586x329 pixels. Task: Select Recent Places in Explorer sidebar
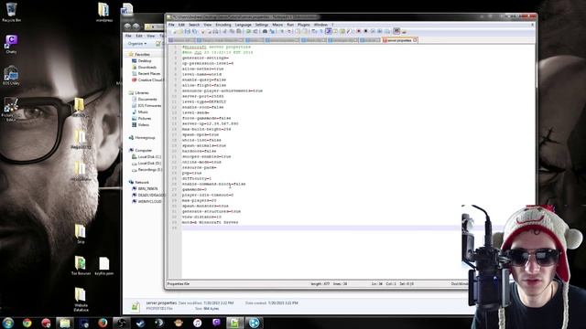point(149,73)
